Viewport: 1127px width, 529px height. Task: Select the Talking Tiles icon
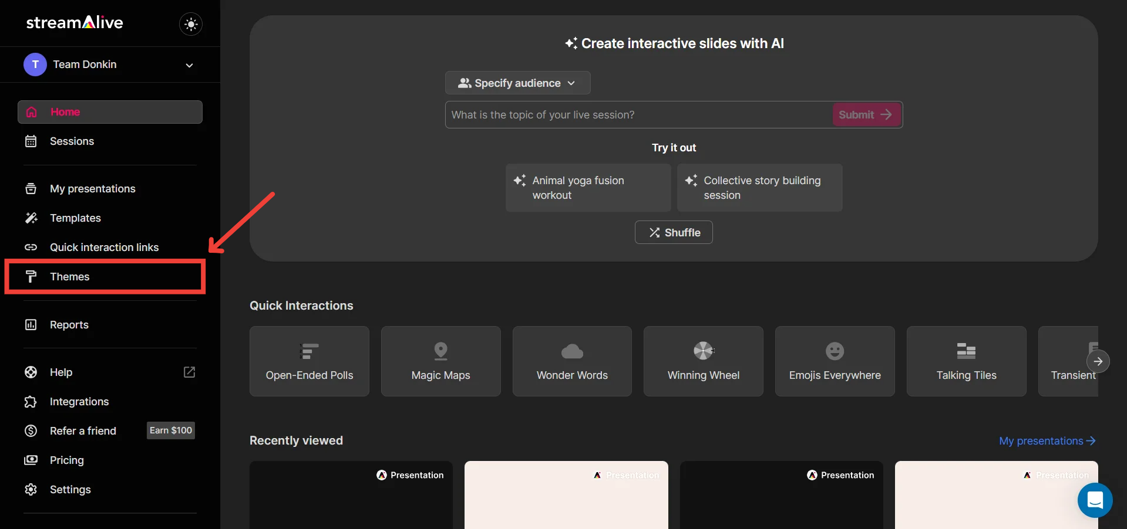(966, 351)
